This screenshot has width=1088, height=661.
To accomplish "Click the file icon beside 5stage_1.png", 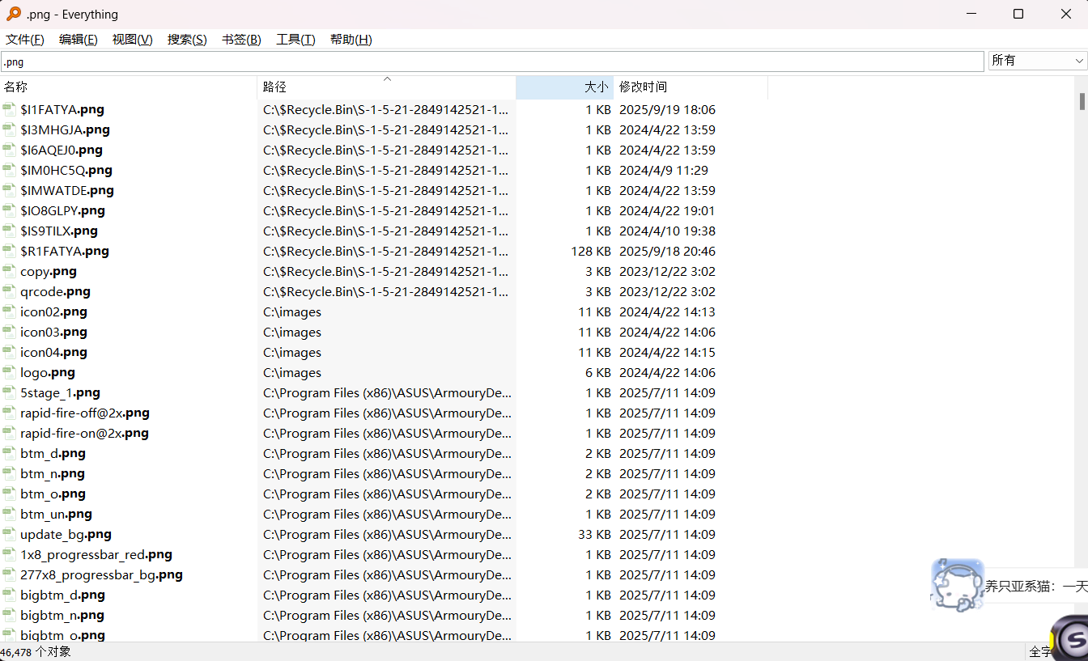I will pyautogui.click(x=9, y=392).
